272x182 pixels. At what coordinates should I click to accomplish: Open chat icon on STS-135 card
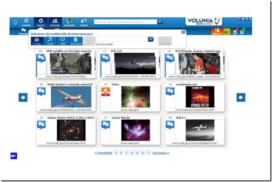click(106, 58)
